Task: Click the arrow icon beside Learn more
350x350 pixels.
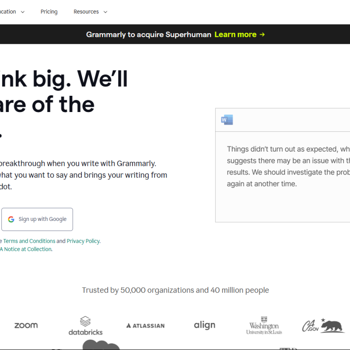Action: pos(262,35)
